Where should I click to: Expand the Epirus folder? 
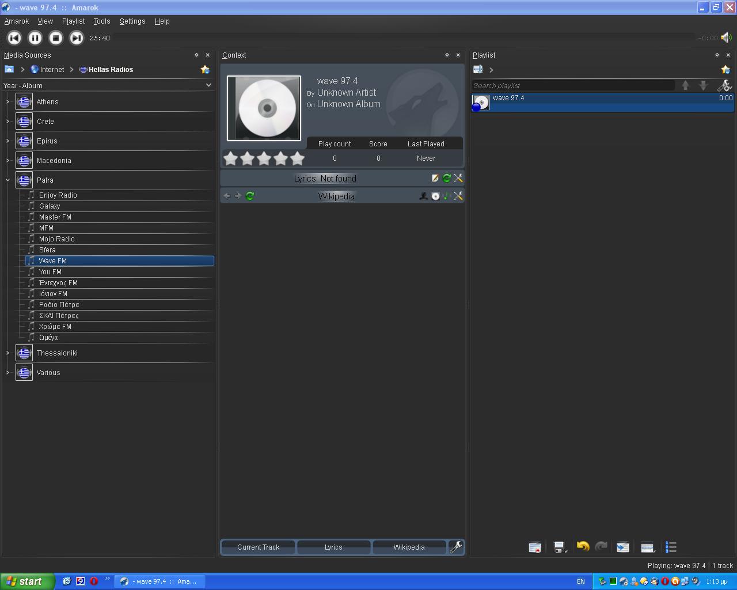(x=7, y=141)
